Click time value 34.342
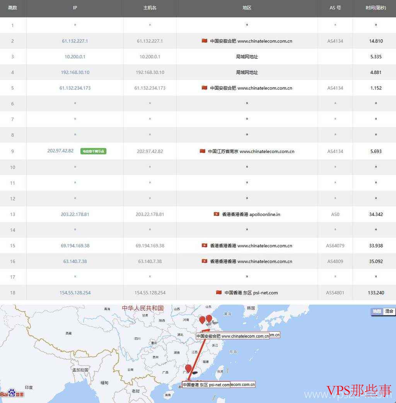This screenshot has height=403, width=396. [376, 214]
